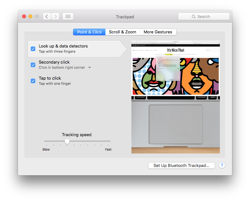Click the 'Tracking speed' label

tap(77, 135)
